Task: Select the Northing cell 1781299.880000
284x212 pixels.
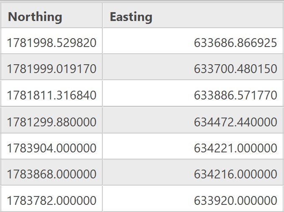Action: (52, 120)
